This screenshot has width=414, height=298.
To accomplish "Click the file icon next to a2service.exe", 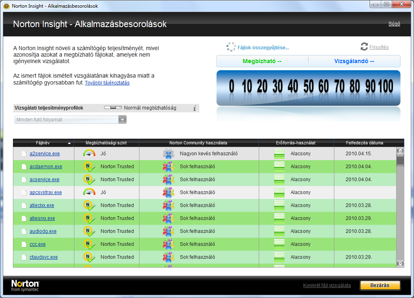I will click(x=24, y=154).
